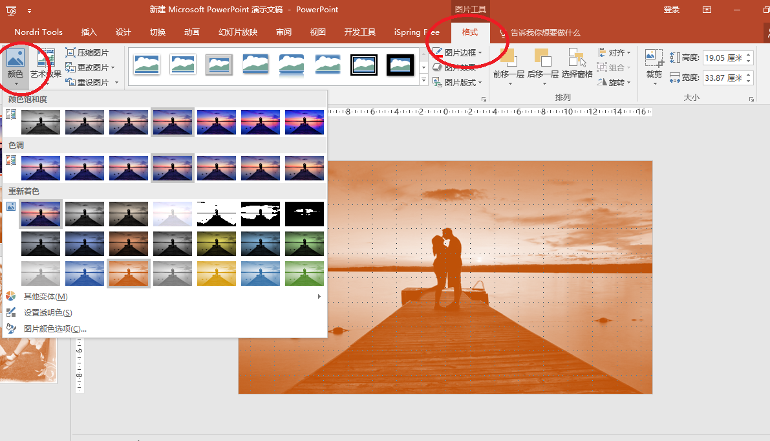Screen dimensions: 770x441
Task: Click the 登录 sign-in link
Action: (671, 9)
